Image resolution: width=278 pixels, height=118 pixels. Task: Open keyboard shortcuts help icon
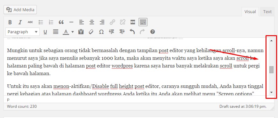point(153,32)
